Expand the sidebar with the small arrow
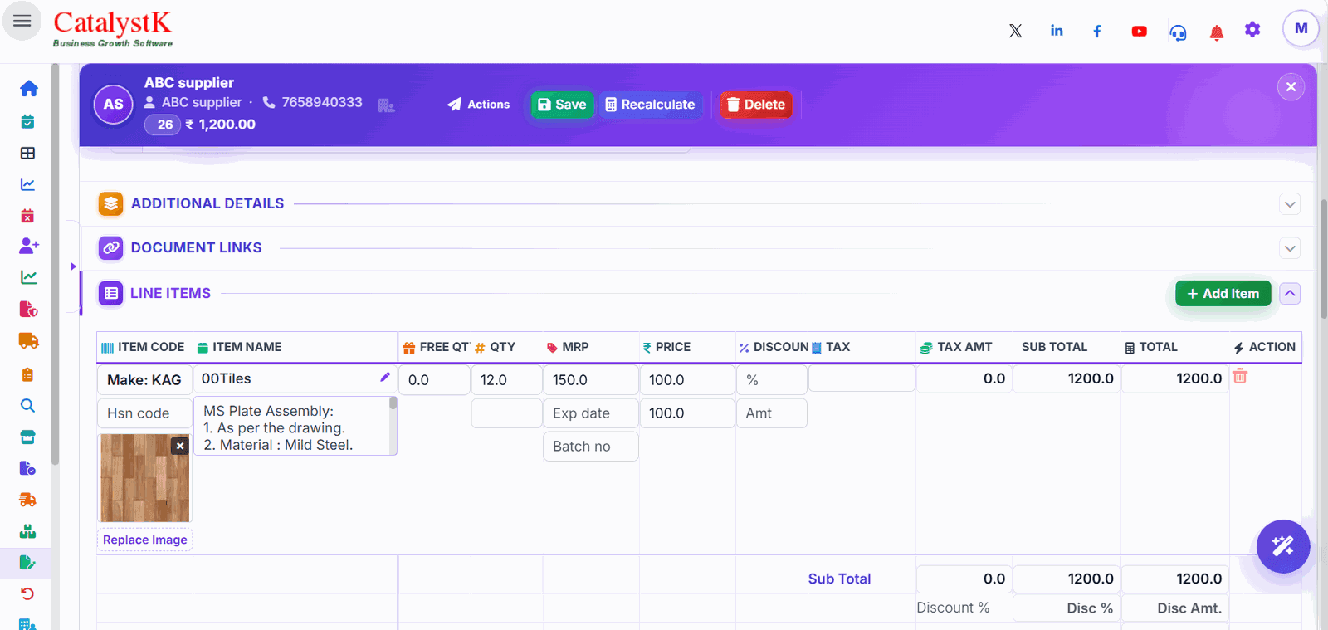This screenshot has height=630, width=1328. [73, 266]
